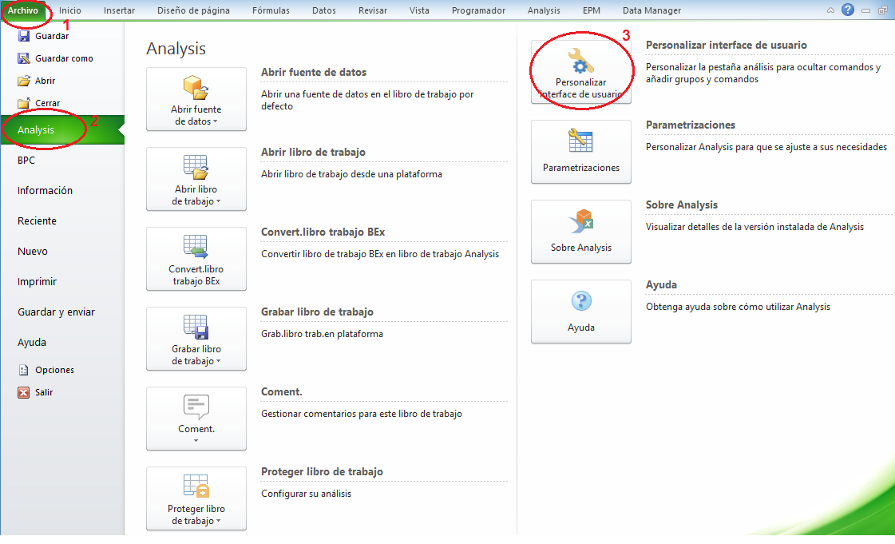Screen dimensions: 895x544
Task: Expand the Coment. dropdown button
Action: (x=196, y=440)
